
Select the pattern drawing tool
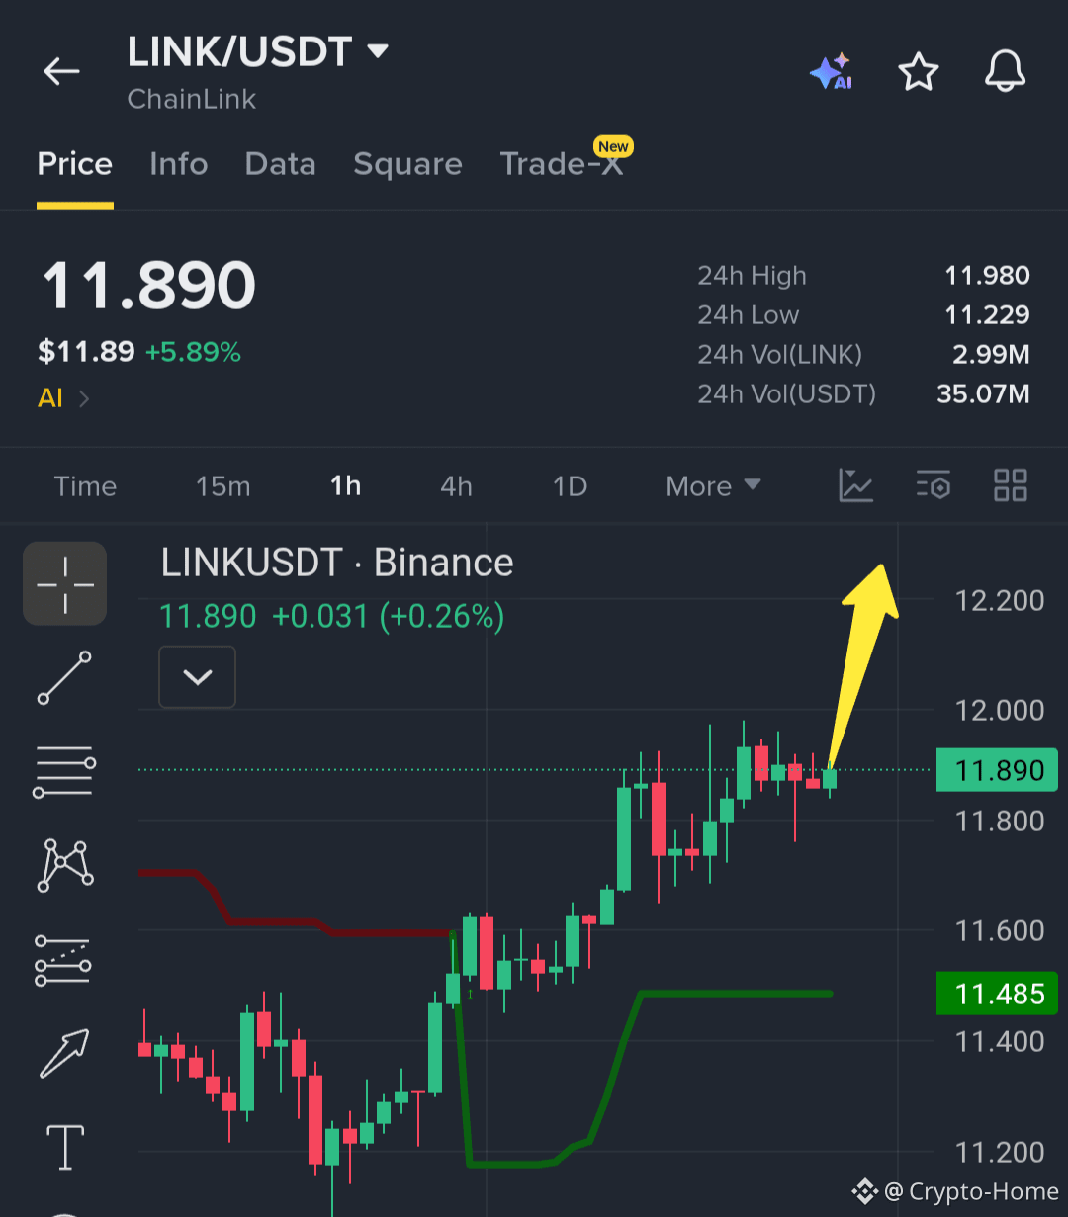(65, 865)
